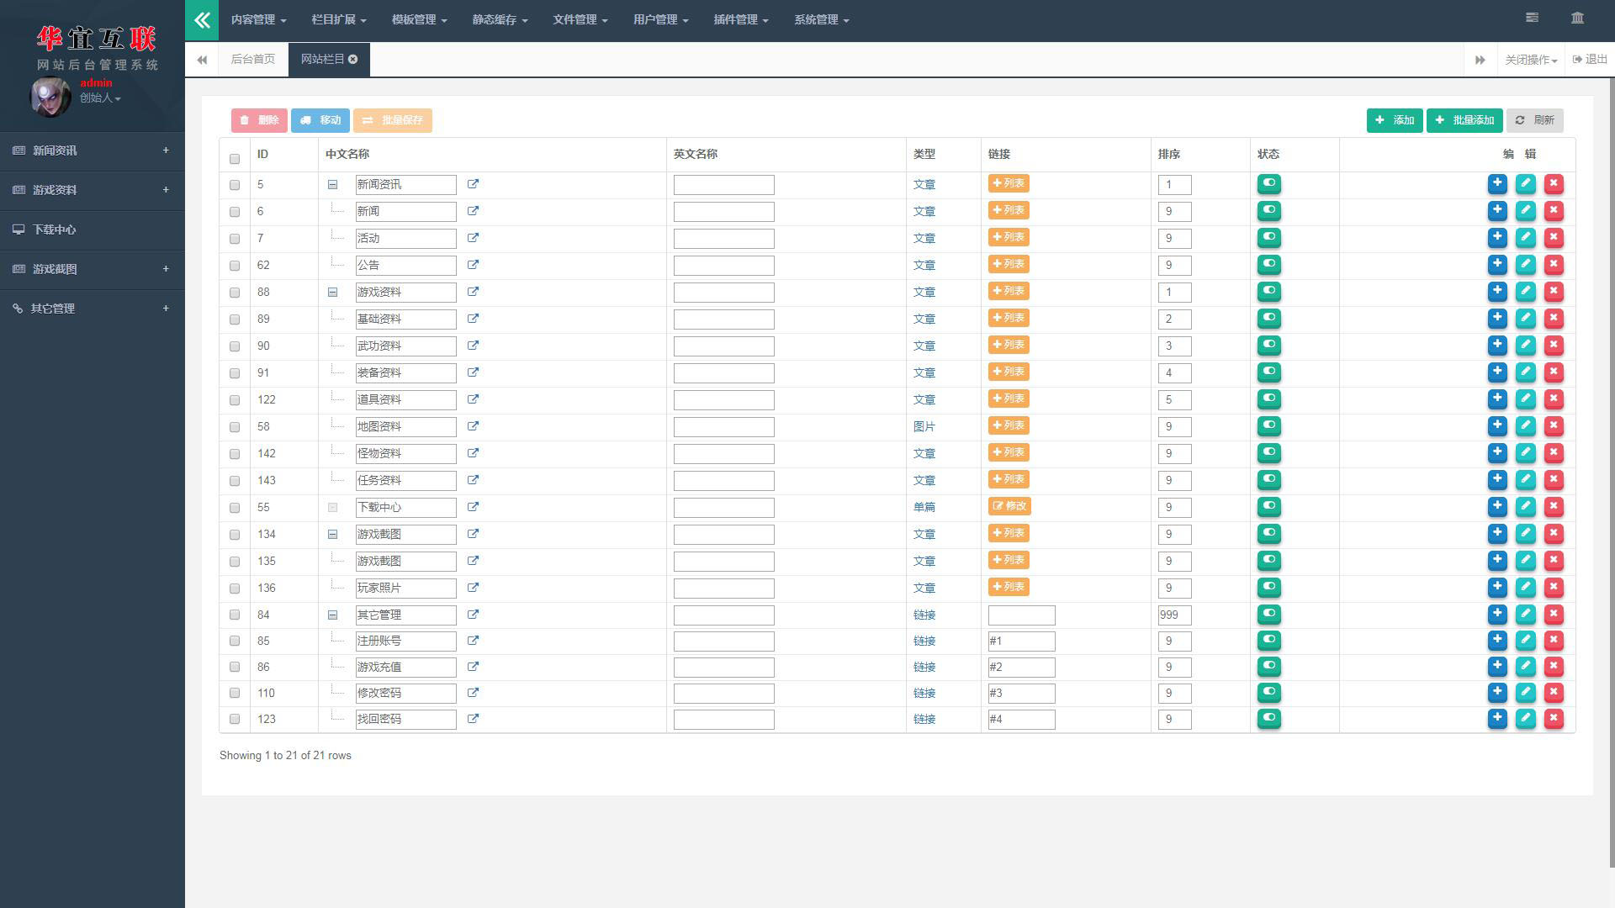This screenshot has height=908, width=1615.
Task: Delete the 找回密码 row with red X
Action: coord(1554,718)
